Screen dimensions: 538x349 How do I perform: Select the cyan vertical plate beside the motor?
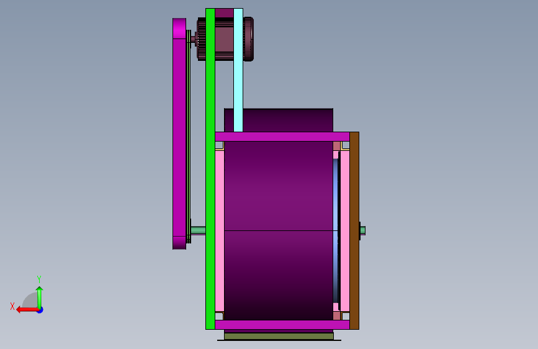tap(238, 70)
